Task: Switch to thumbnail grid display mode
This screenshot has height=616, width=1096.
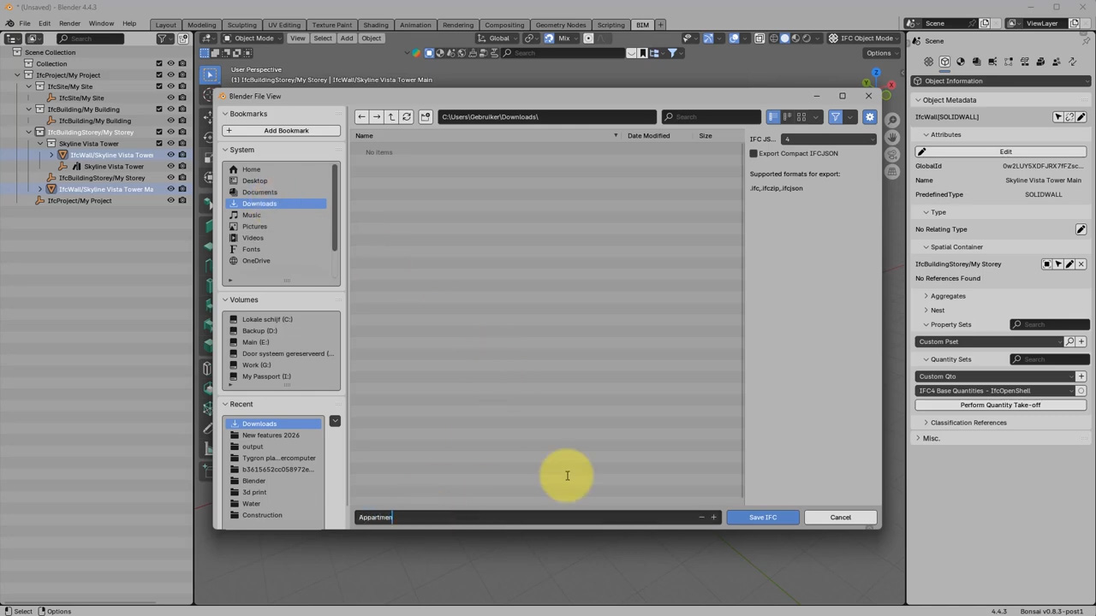Action: pyautogui.click(x=801, y=117)
